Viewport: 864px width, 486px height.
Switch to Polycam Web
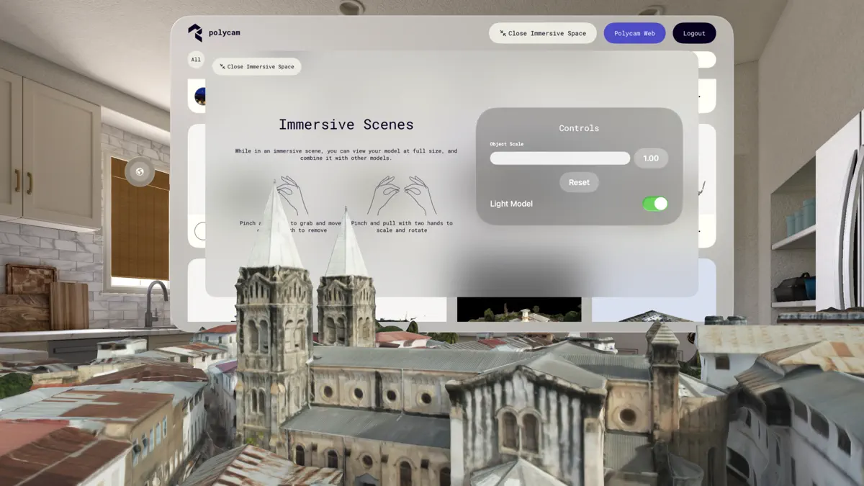coord(634,32)
